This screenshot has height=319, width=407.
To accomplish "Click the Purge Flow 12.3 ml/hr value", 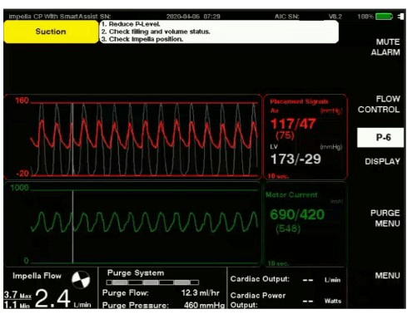I will (x=200, y=292).
